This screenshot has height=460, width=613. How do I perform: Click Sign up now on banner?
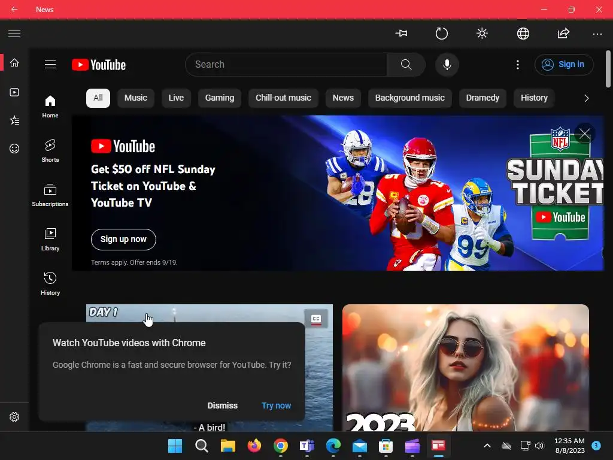pyautogui.click(x=123, y=240)
